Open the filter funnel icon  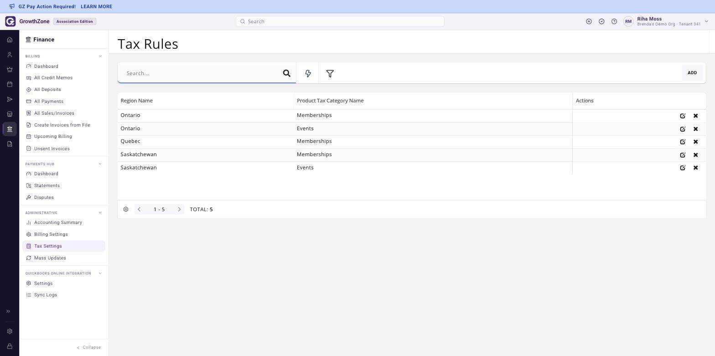click(330, 73)
